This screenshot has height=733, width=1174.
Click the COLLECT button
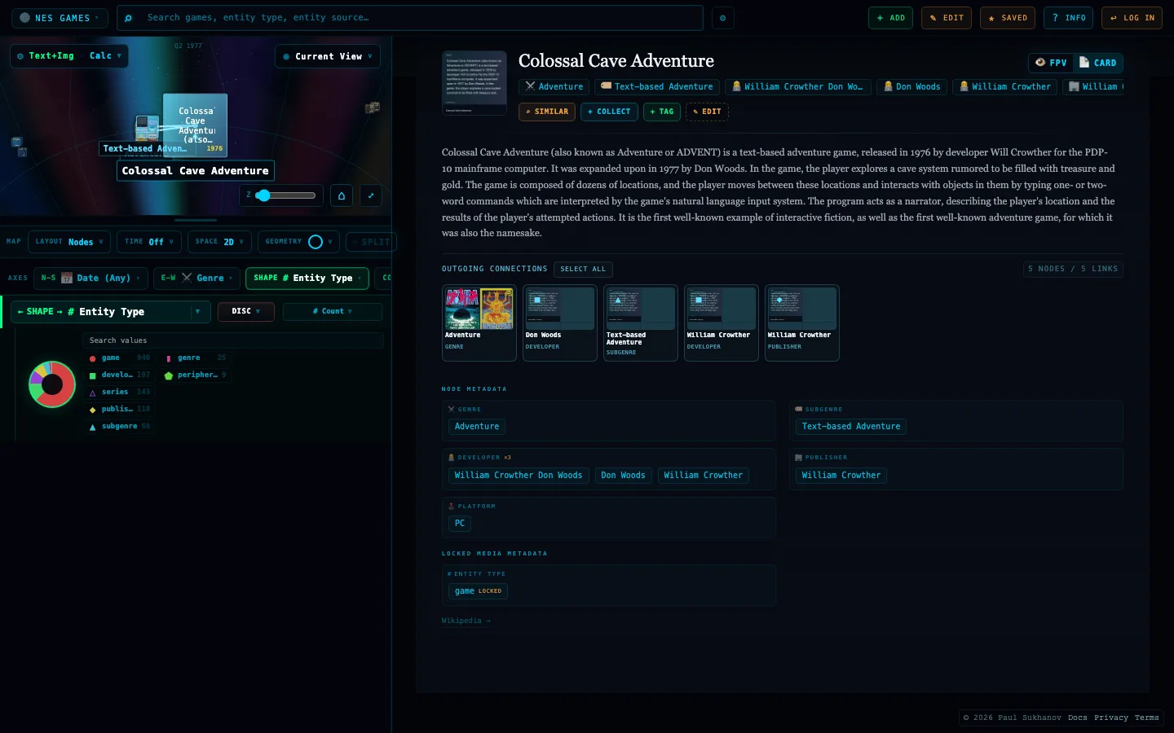[x=609, y=112]
